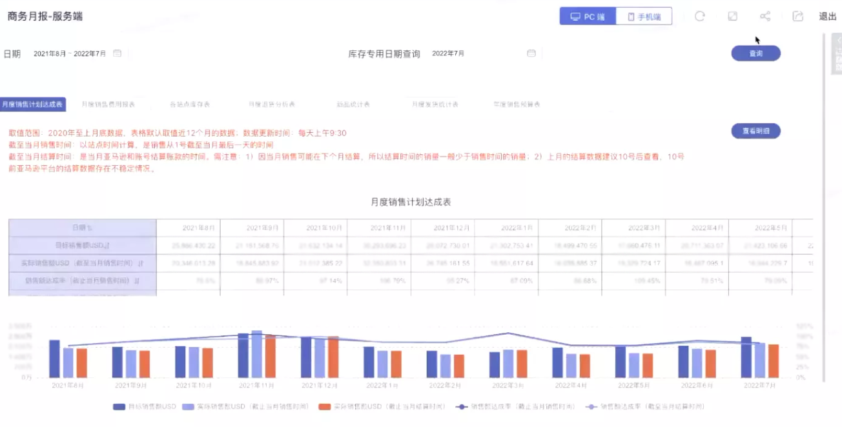
Task: Open the calendar icon for 库存专用日期查询
Action: (531, 54)
